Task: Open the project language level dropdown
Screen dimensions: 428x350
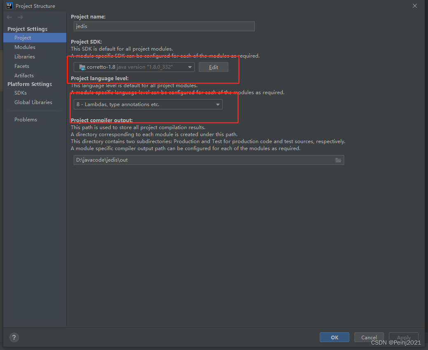Action: point(148,104)
